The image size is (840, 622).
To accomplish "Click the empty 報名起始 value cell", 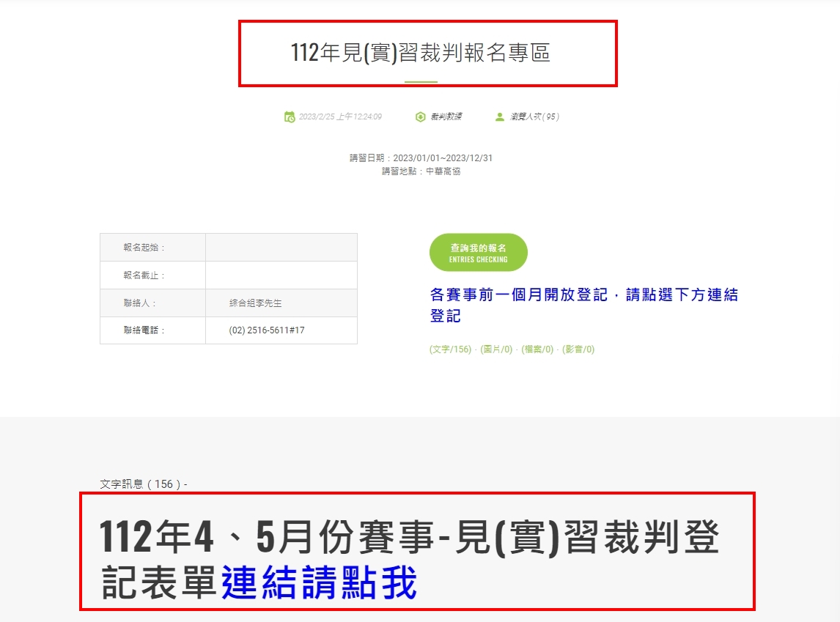I will pyautogui.click(x=281, y=248).
